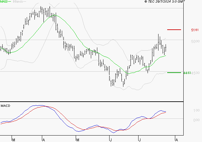The image size is (202, 142).
Task: Click the 4500 price axis label
Action: (195, 73)
